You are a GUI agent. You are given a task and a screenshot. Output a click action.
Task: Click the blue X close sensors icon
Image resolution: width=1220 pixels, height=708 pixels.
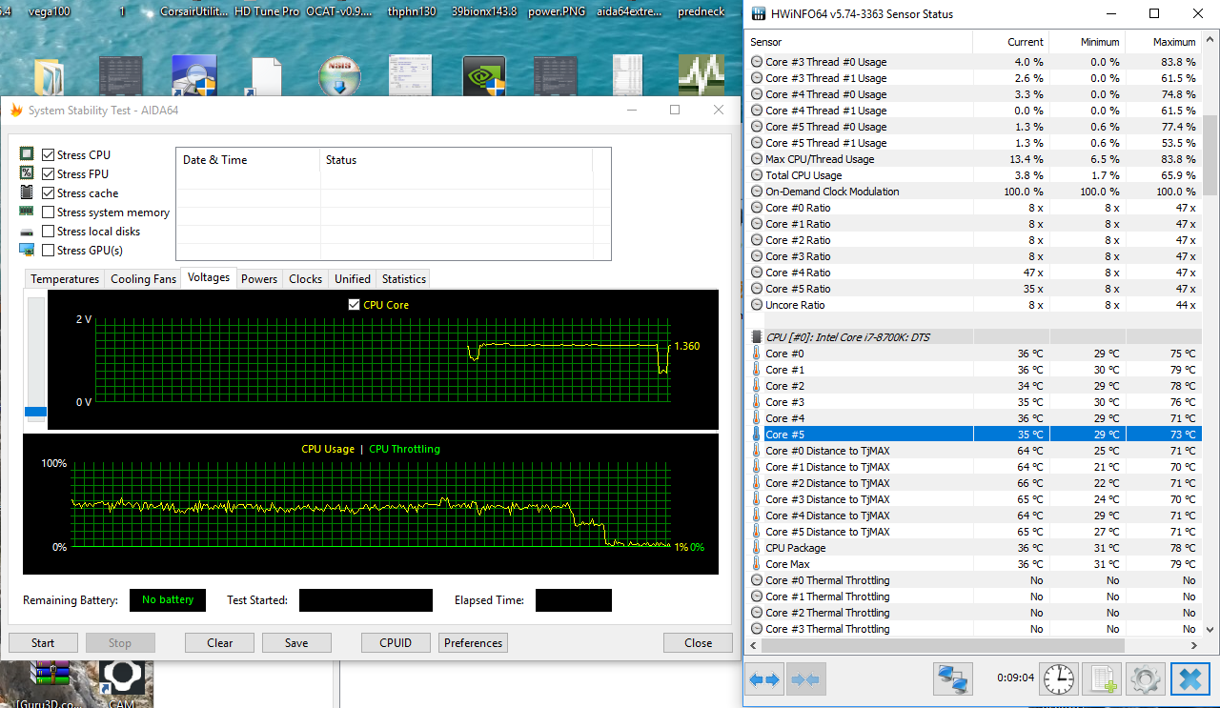click(x=1189, y=679)
